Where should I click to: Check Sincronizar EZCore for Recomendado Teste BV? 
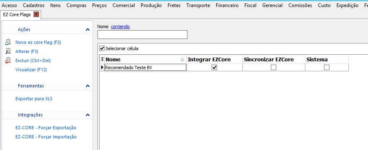pyautogui.click(x=273, y=68)
